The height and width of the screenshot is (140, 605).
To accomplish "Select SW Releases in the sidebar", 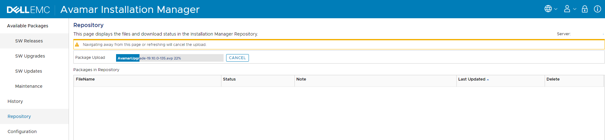I will coord(29,41).
